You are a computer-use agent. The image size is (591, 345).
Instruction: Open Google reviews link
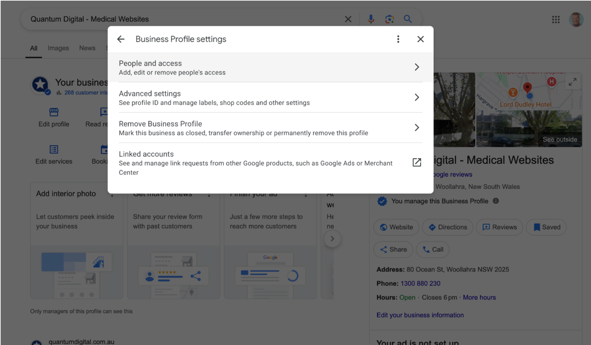point(453,175)
